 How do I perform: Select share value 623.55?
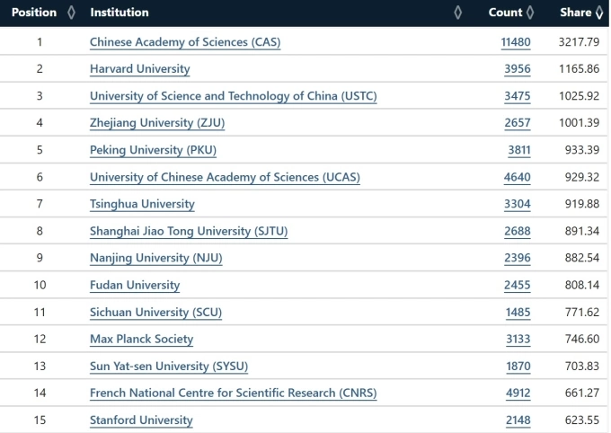pos(582,420)
